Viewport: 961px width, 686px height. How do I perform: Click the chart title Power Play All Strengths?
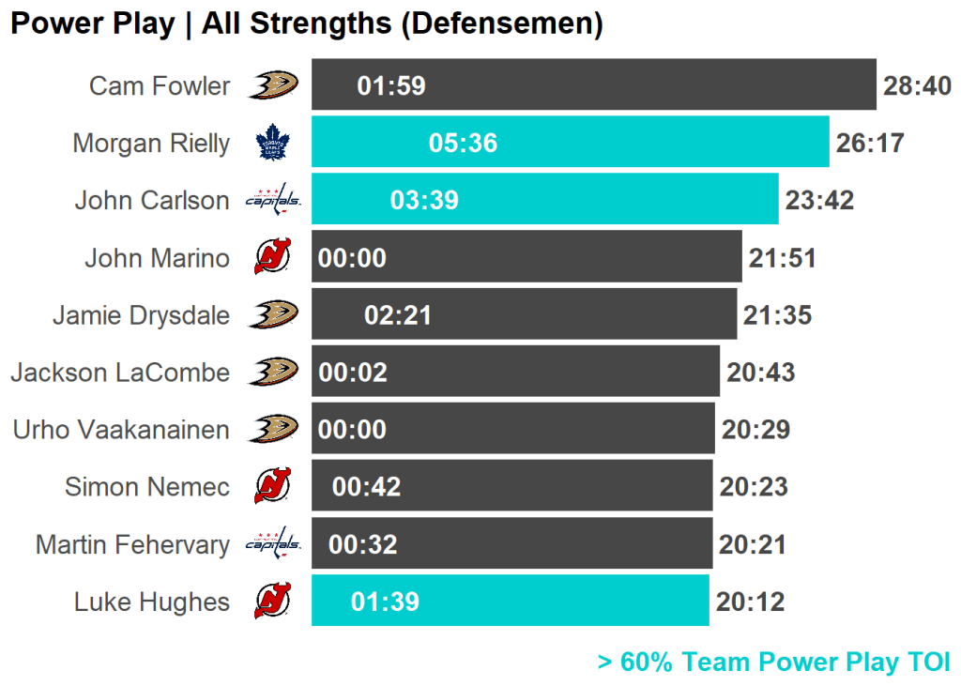[306, 23]
